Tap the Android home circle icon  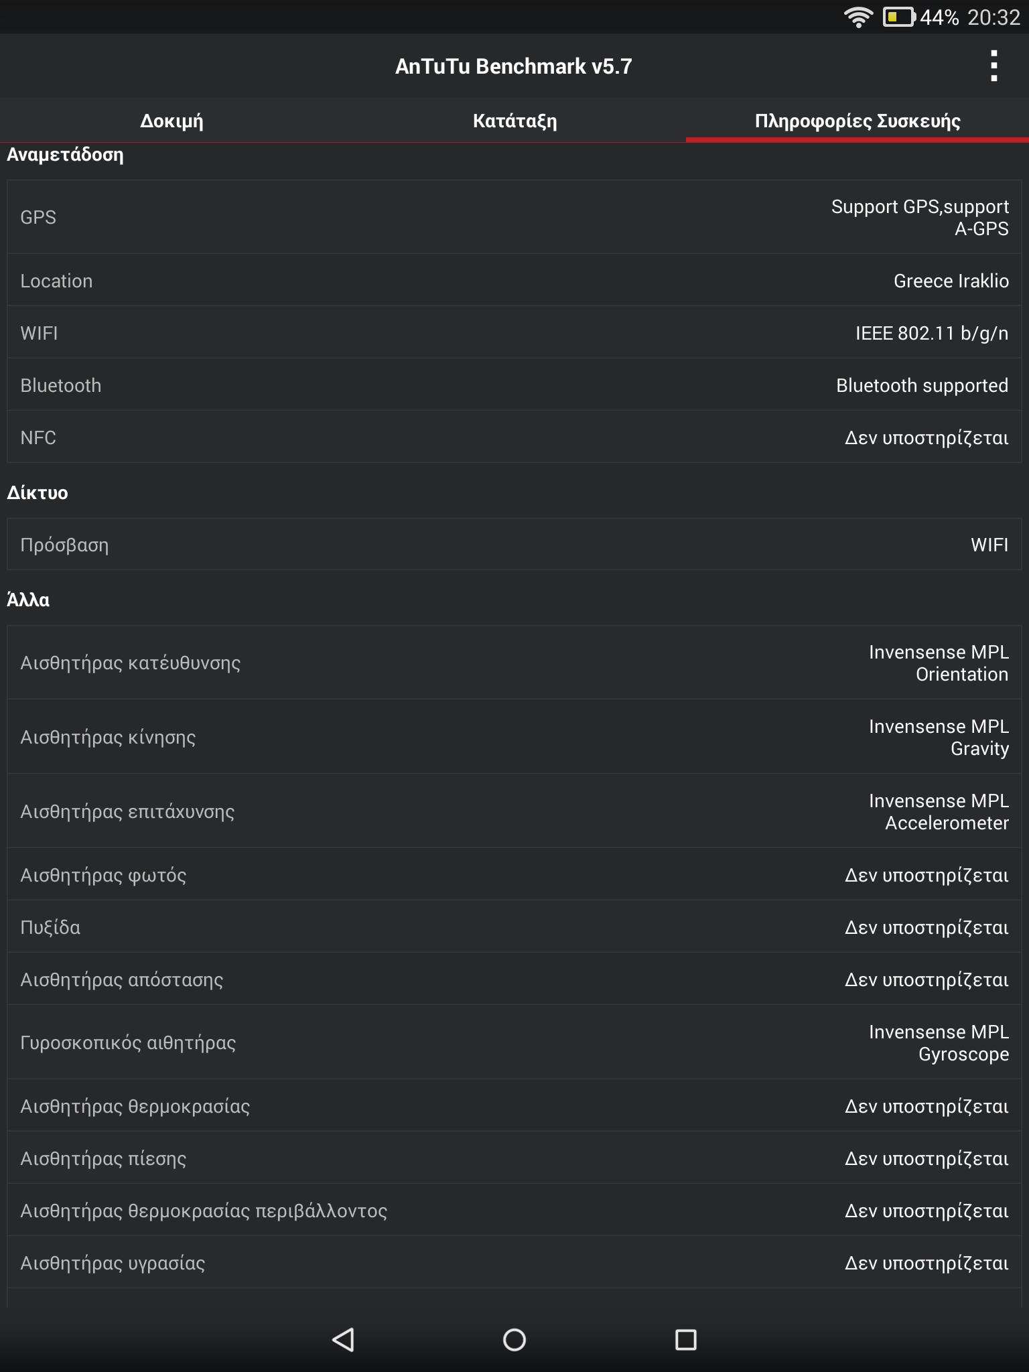click(x=514, y=1340)
